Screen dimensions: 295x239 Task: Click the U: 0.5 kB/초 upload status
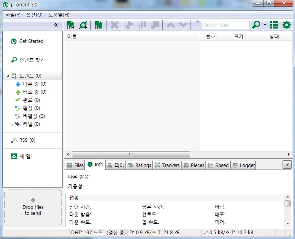click(x=228, y=233)
